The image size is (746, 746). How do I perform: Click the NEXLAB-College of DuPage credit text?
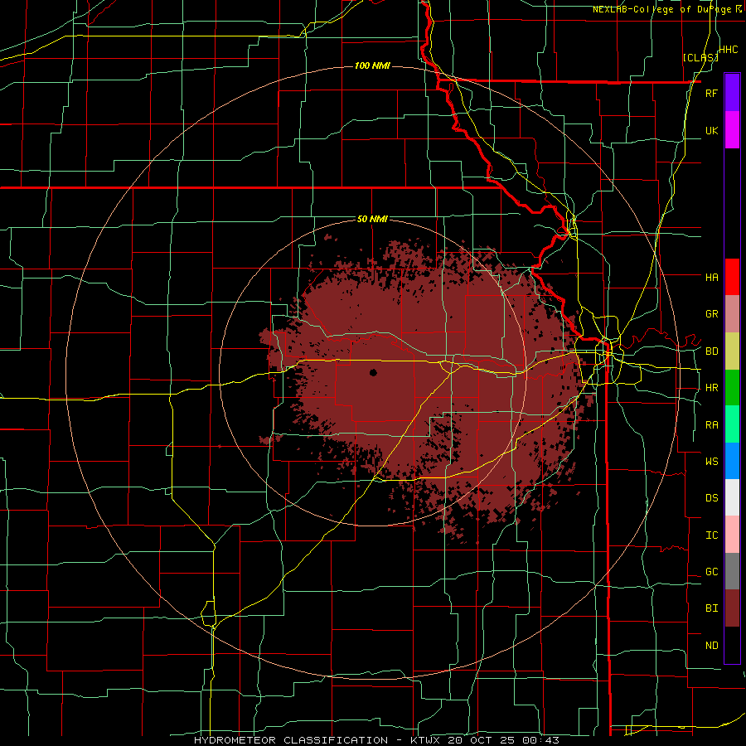(662, 9)
